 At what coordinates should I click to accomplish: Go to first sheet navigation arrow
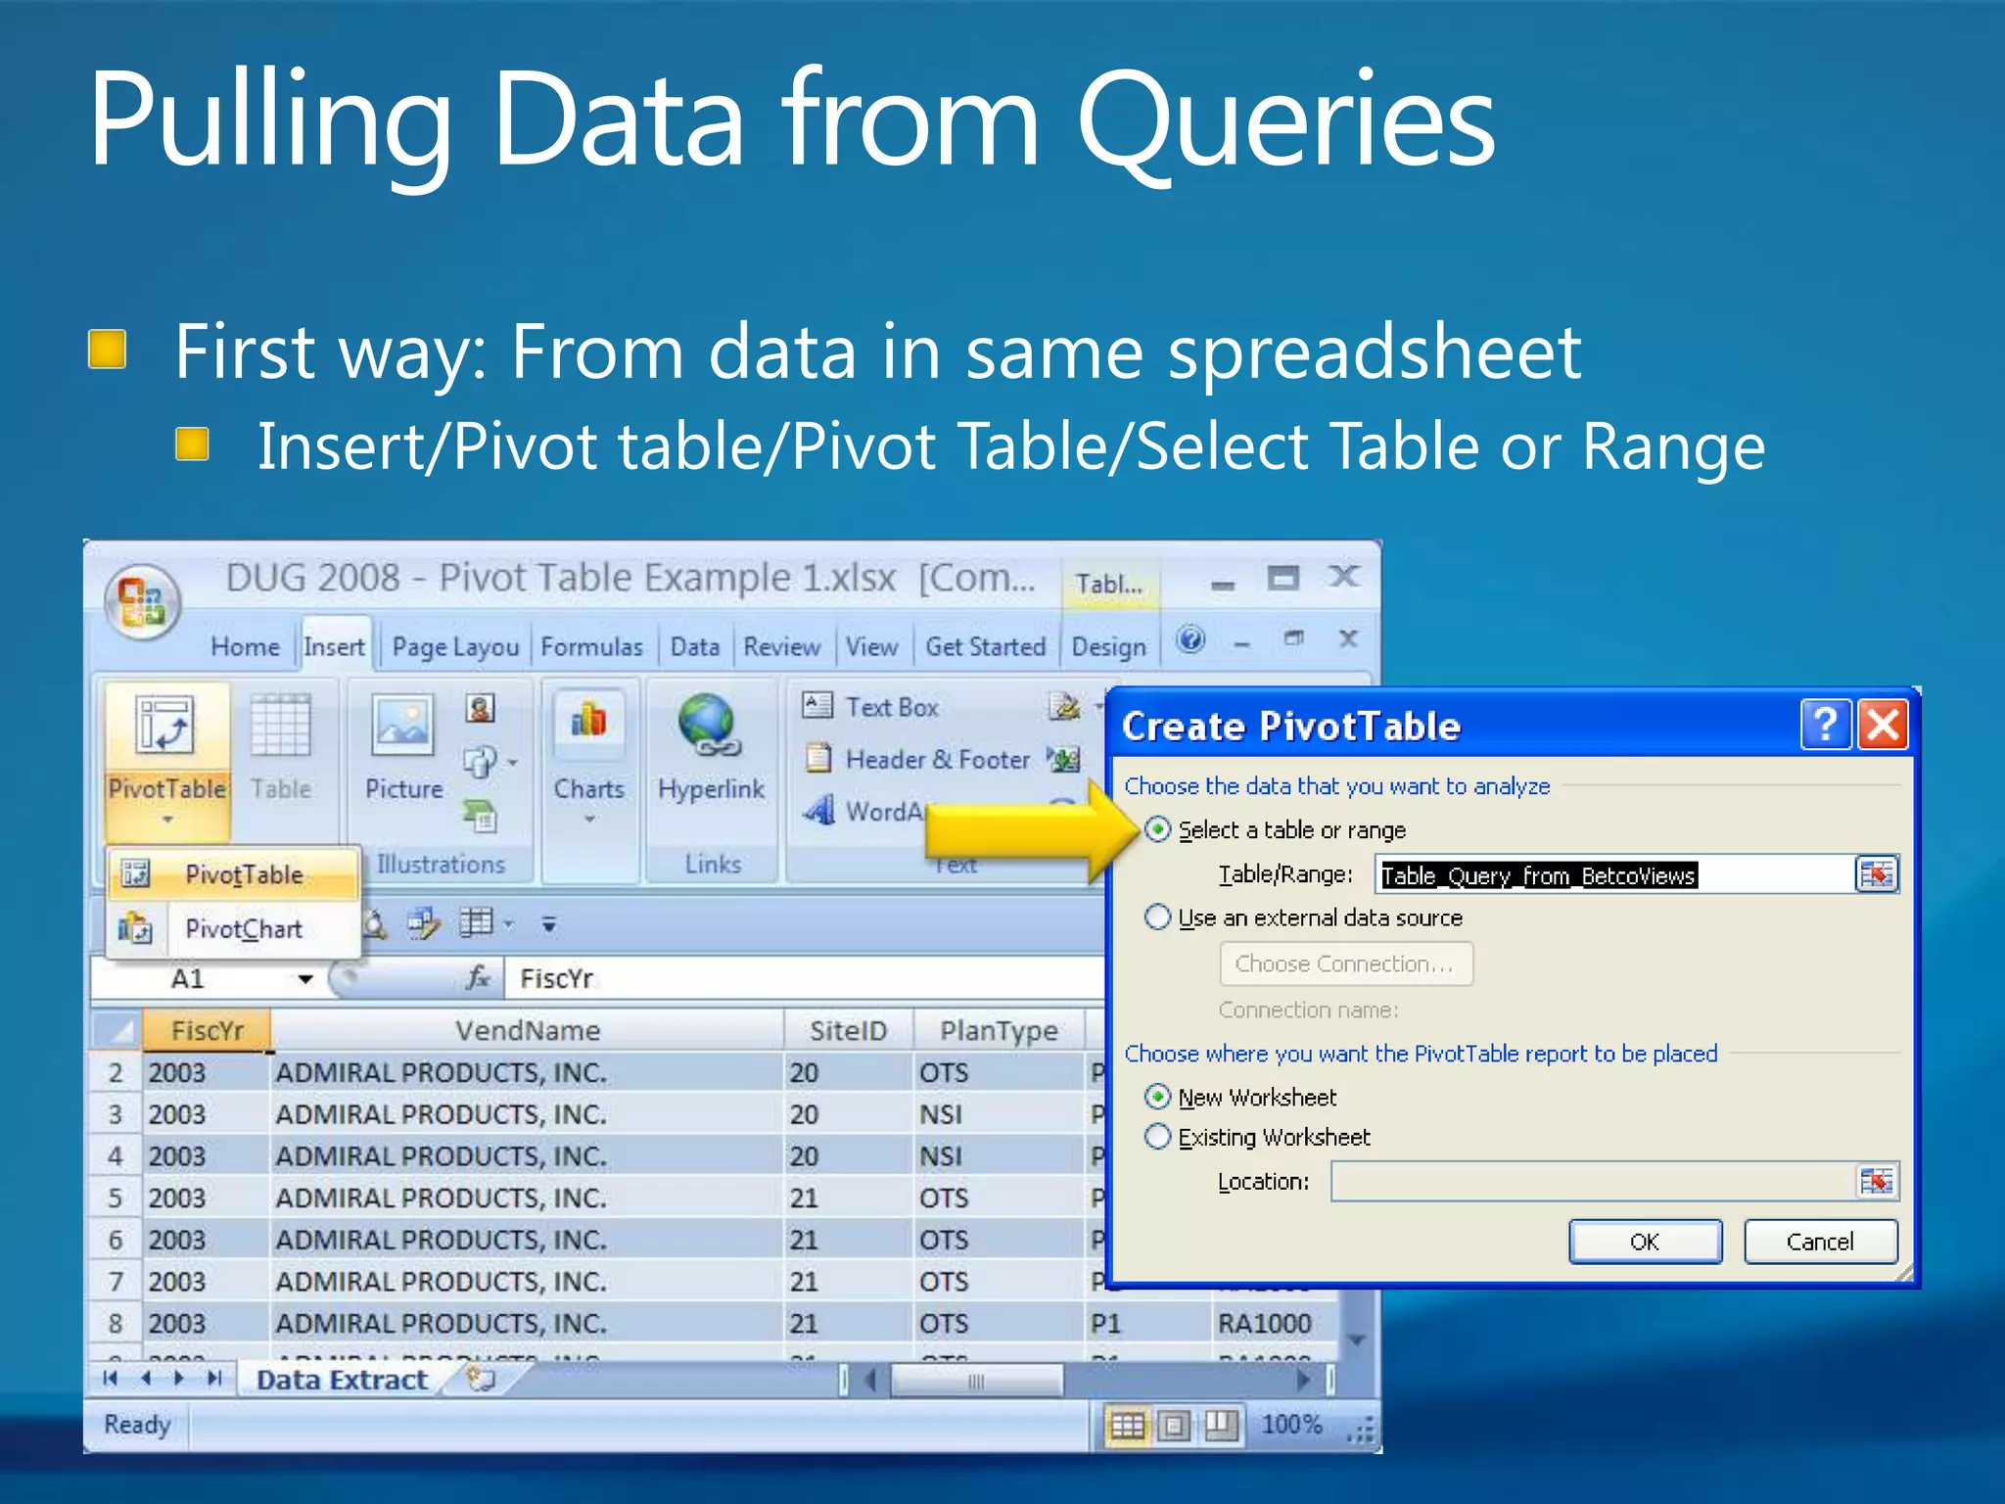[x=112, y=1379]
